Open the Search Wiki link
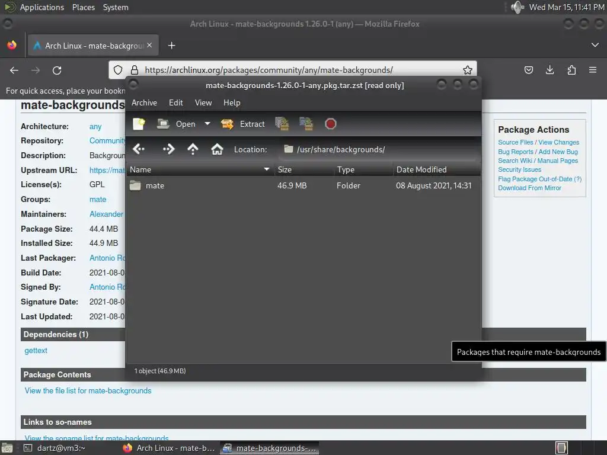This screenshot has height=455, width=607. coord(515,161)
